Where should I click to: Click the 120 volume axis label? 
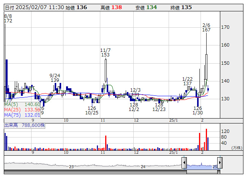[x=225, y=131]
